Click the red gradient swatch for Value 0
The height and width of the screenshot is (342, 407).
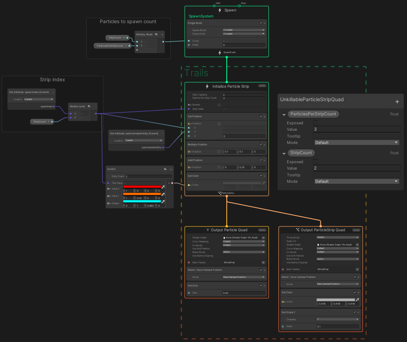point(143,187)
